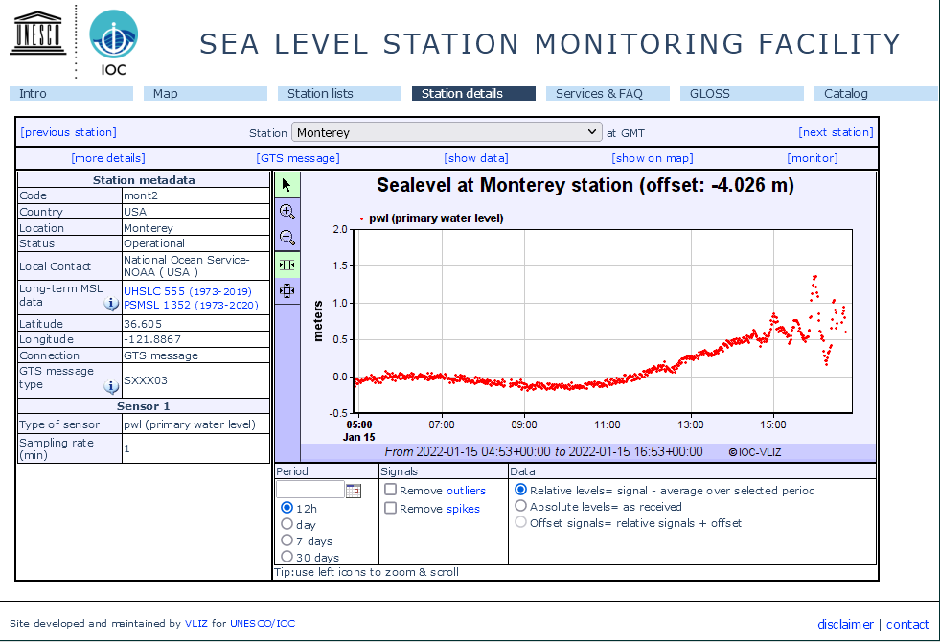Image resolution: width=940 pixels, height=642 pixels.
Task: Click the From 2022-01-15 date range text
Action: (543, 451)
